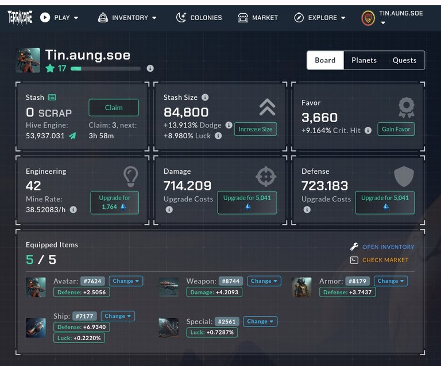Click the info icon beside Mine Rate
This screenshot has width=441, height=366.
coord(73,209)
